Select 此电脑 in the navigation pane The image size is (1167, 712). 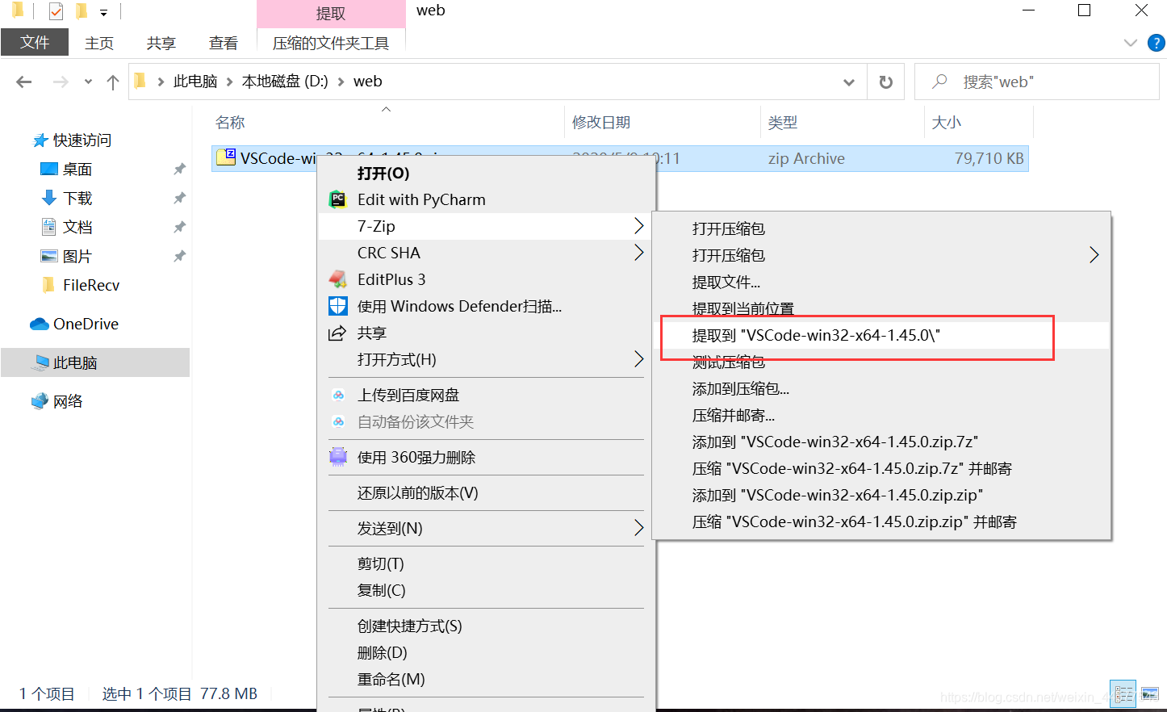coord(95,362)
